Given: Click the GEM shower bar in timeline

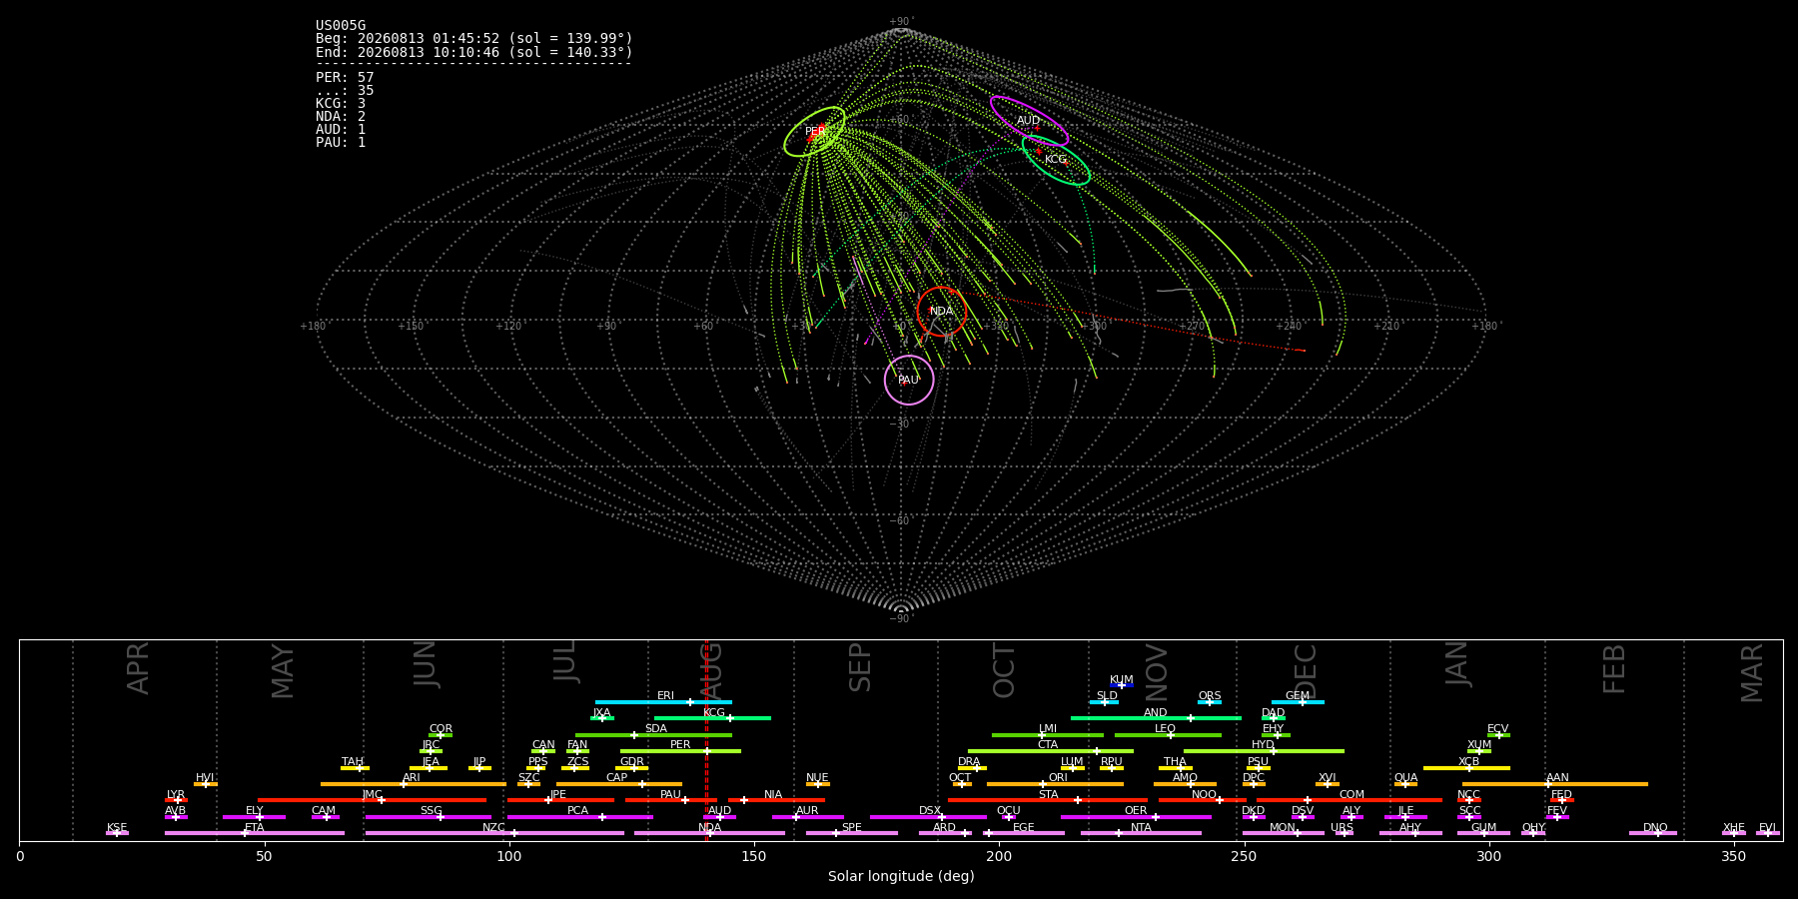Looking at the screenshot, I should pyautogui.click(x=1298, y=702).
